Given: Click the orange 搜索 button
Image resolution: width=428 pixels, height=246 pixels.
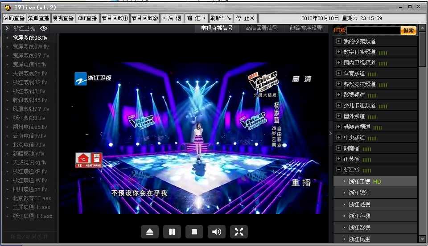Looking at the screenshot, I should point(408,31).
